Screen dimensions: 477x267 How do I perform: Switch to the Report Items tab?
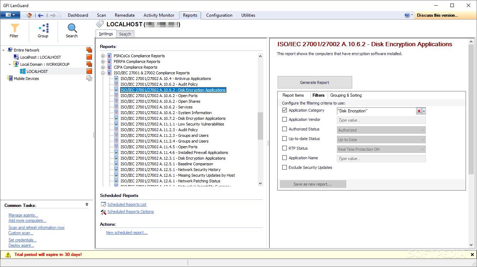pos(293,95)
